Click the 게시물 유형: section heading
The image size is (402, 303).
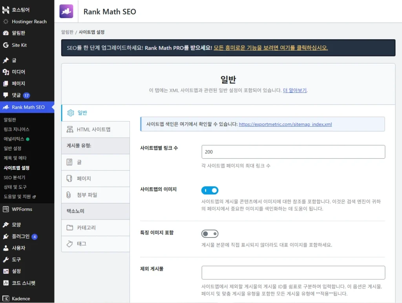(79, 145)
